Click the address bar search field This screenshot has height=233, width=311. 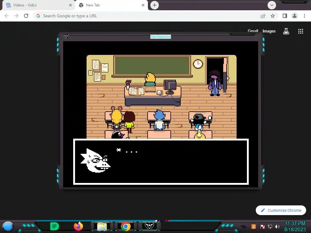tap(147, 16)
